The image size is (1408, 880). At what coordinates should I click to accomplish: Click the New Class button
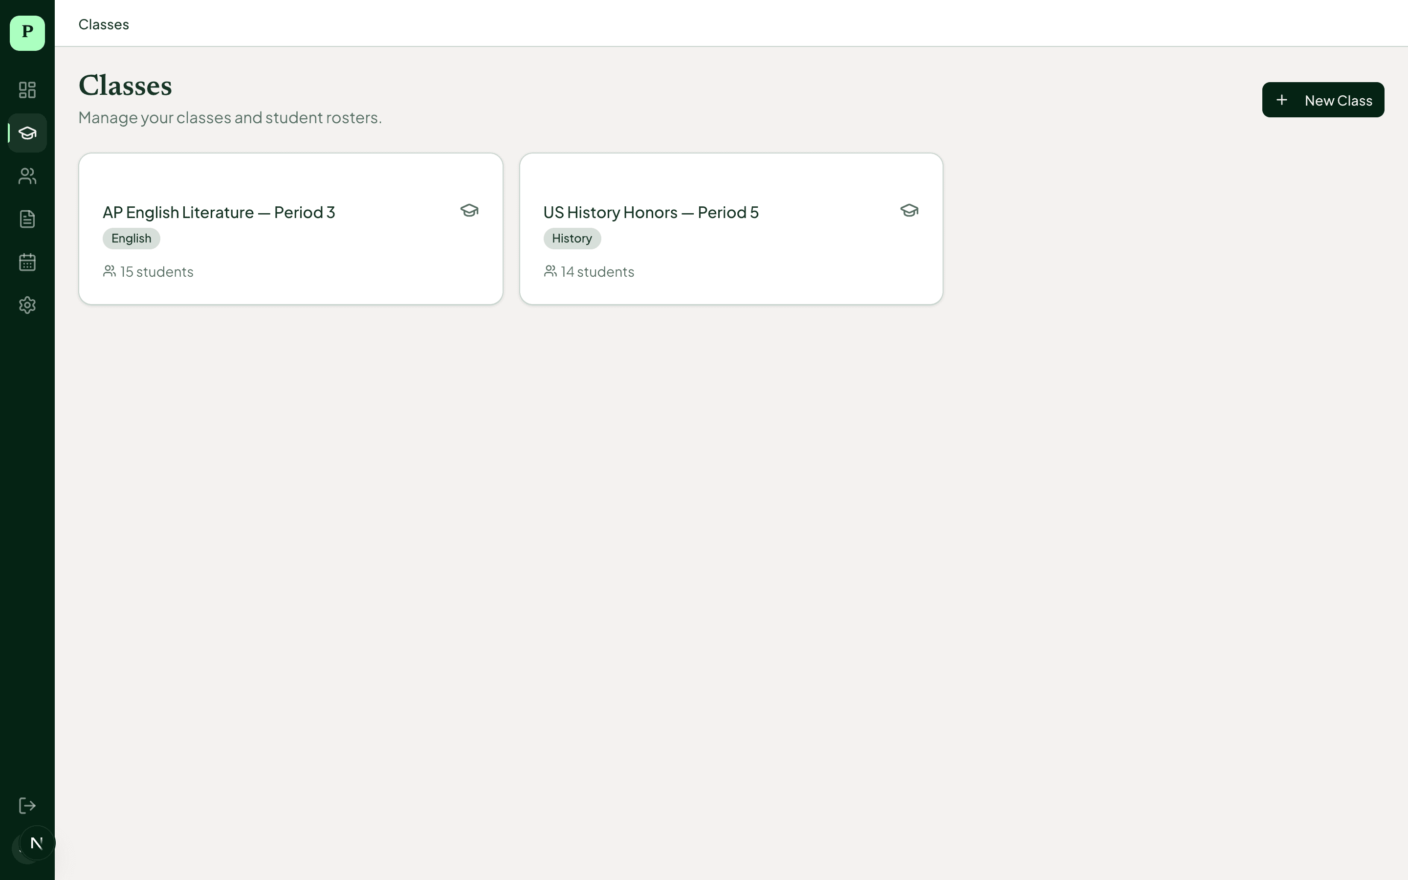pos(1322,100)
